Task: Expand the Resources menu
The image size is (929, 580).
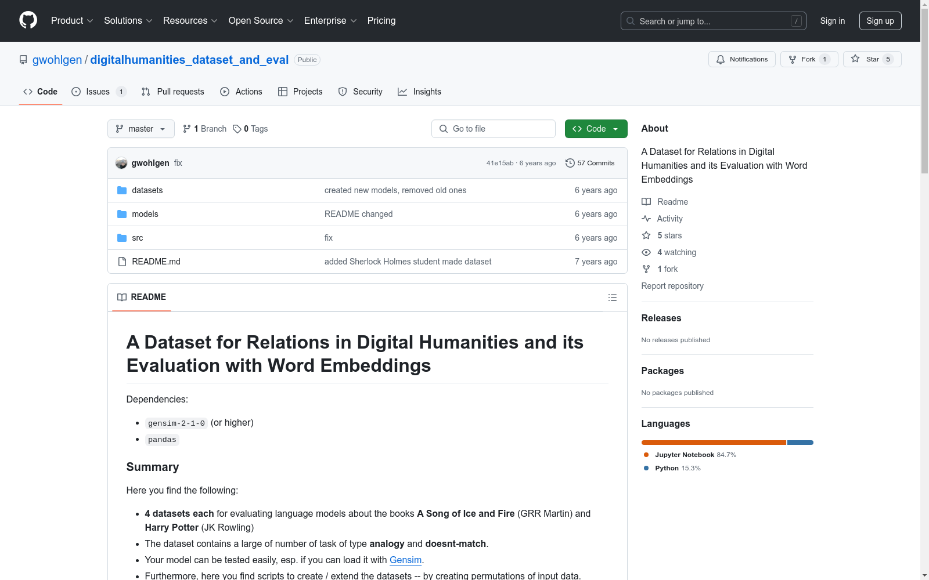Action: (190, 21)
